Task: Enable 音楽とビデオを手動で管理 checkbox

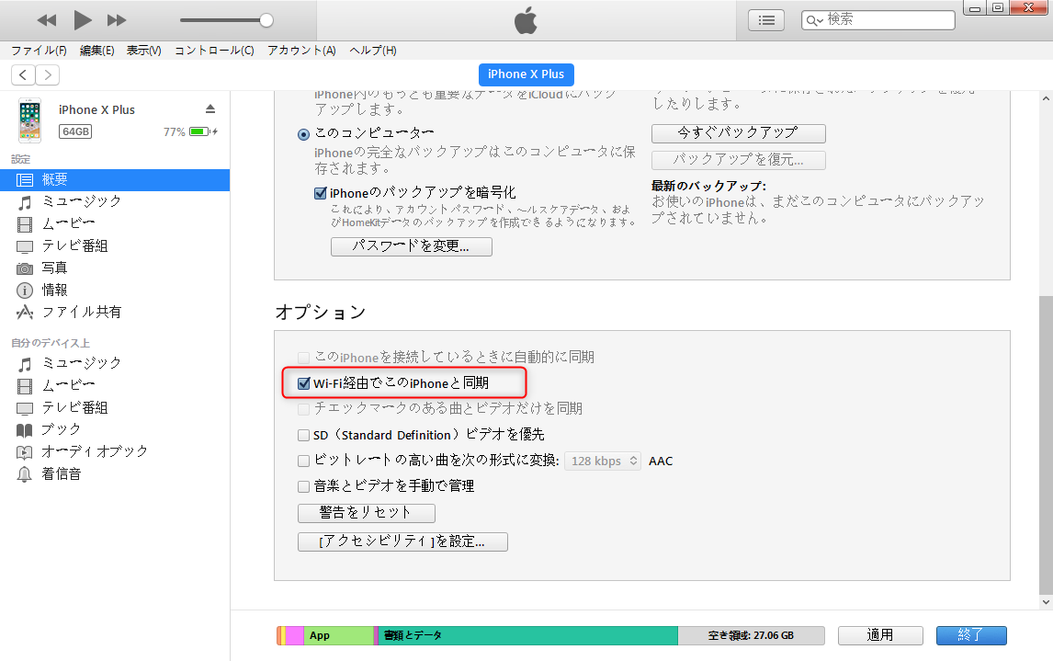Action: tap(303, 485)
